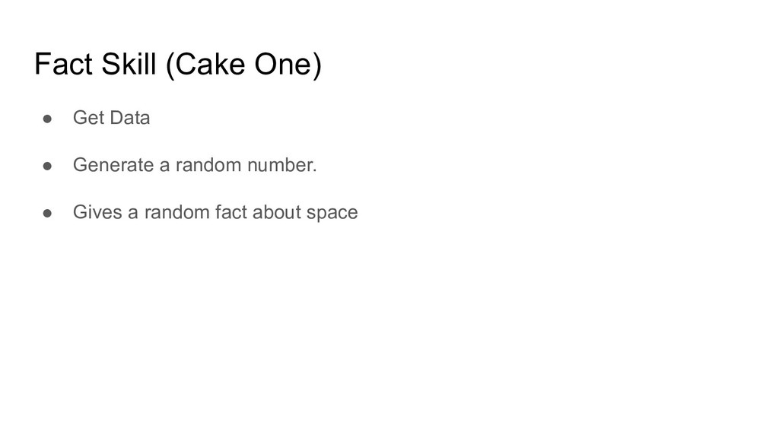Select the word Gives in third bullet

(x=97, y=212)
